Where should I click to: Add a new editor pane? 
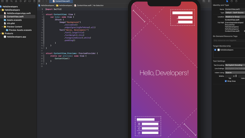coord(209,1)
